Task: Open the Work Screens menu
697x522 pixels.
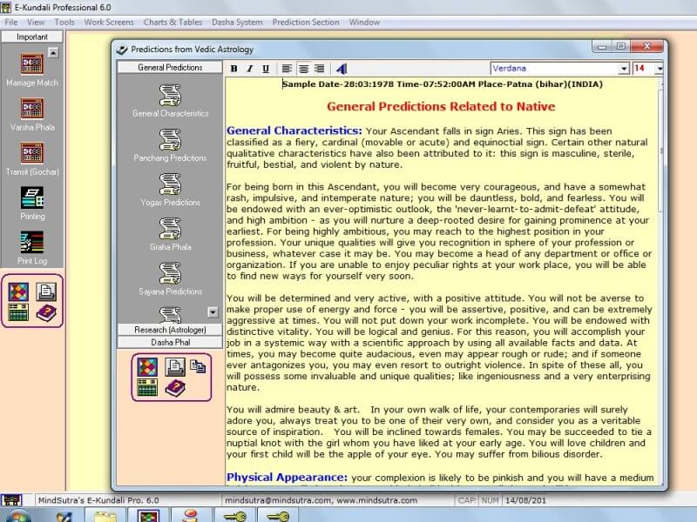Action: coord(109,23)
